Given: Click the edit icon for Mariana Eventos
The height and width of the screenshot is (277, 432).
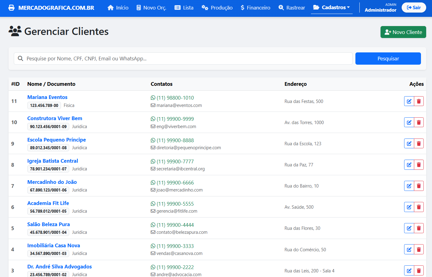Looking at the screenshot, I should coord(409,101).
